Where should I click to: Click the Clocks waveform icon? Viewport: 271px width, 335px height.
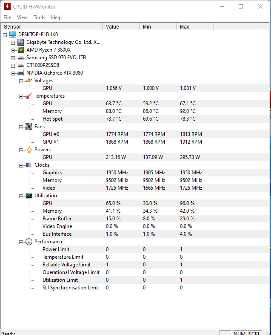pyautogui.click(x=29, y=165)
